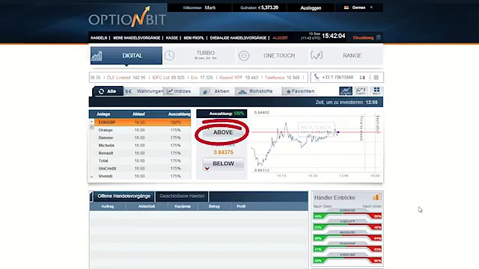Open the Rohstoffe asset filter tab

coord(255,91)
